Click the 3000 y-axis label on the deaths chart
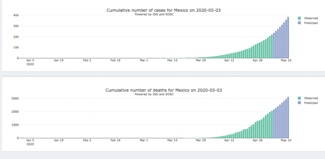 tap(15, 99)
